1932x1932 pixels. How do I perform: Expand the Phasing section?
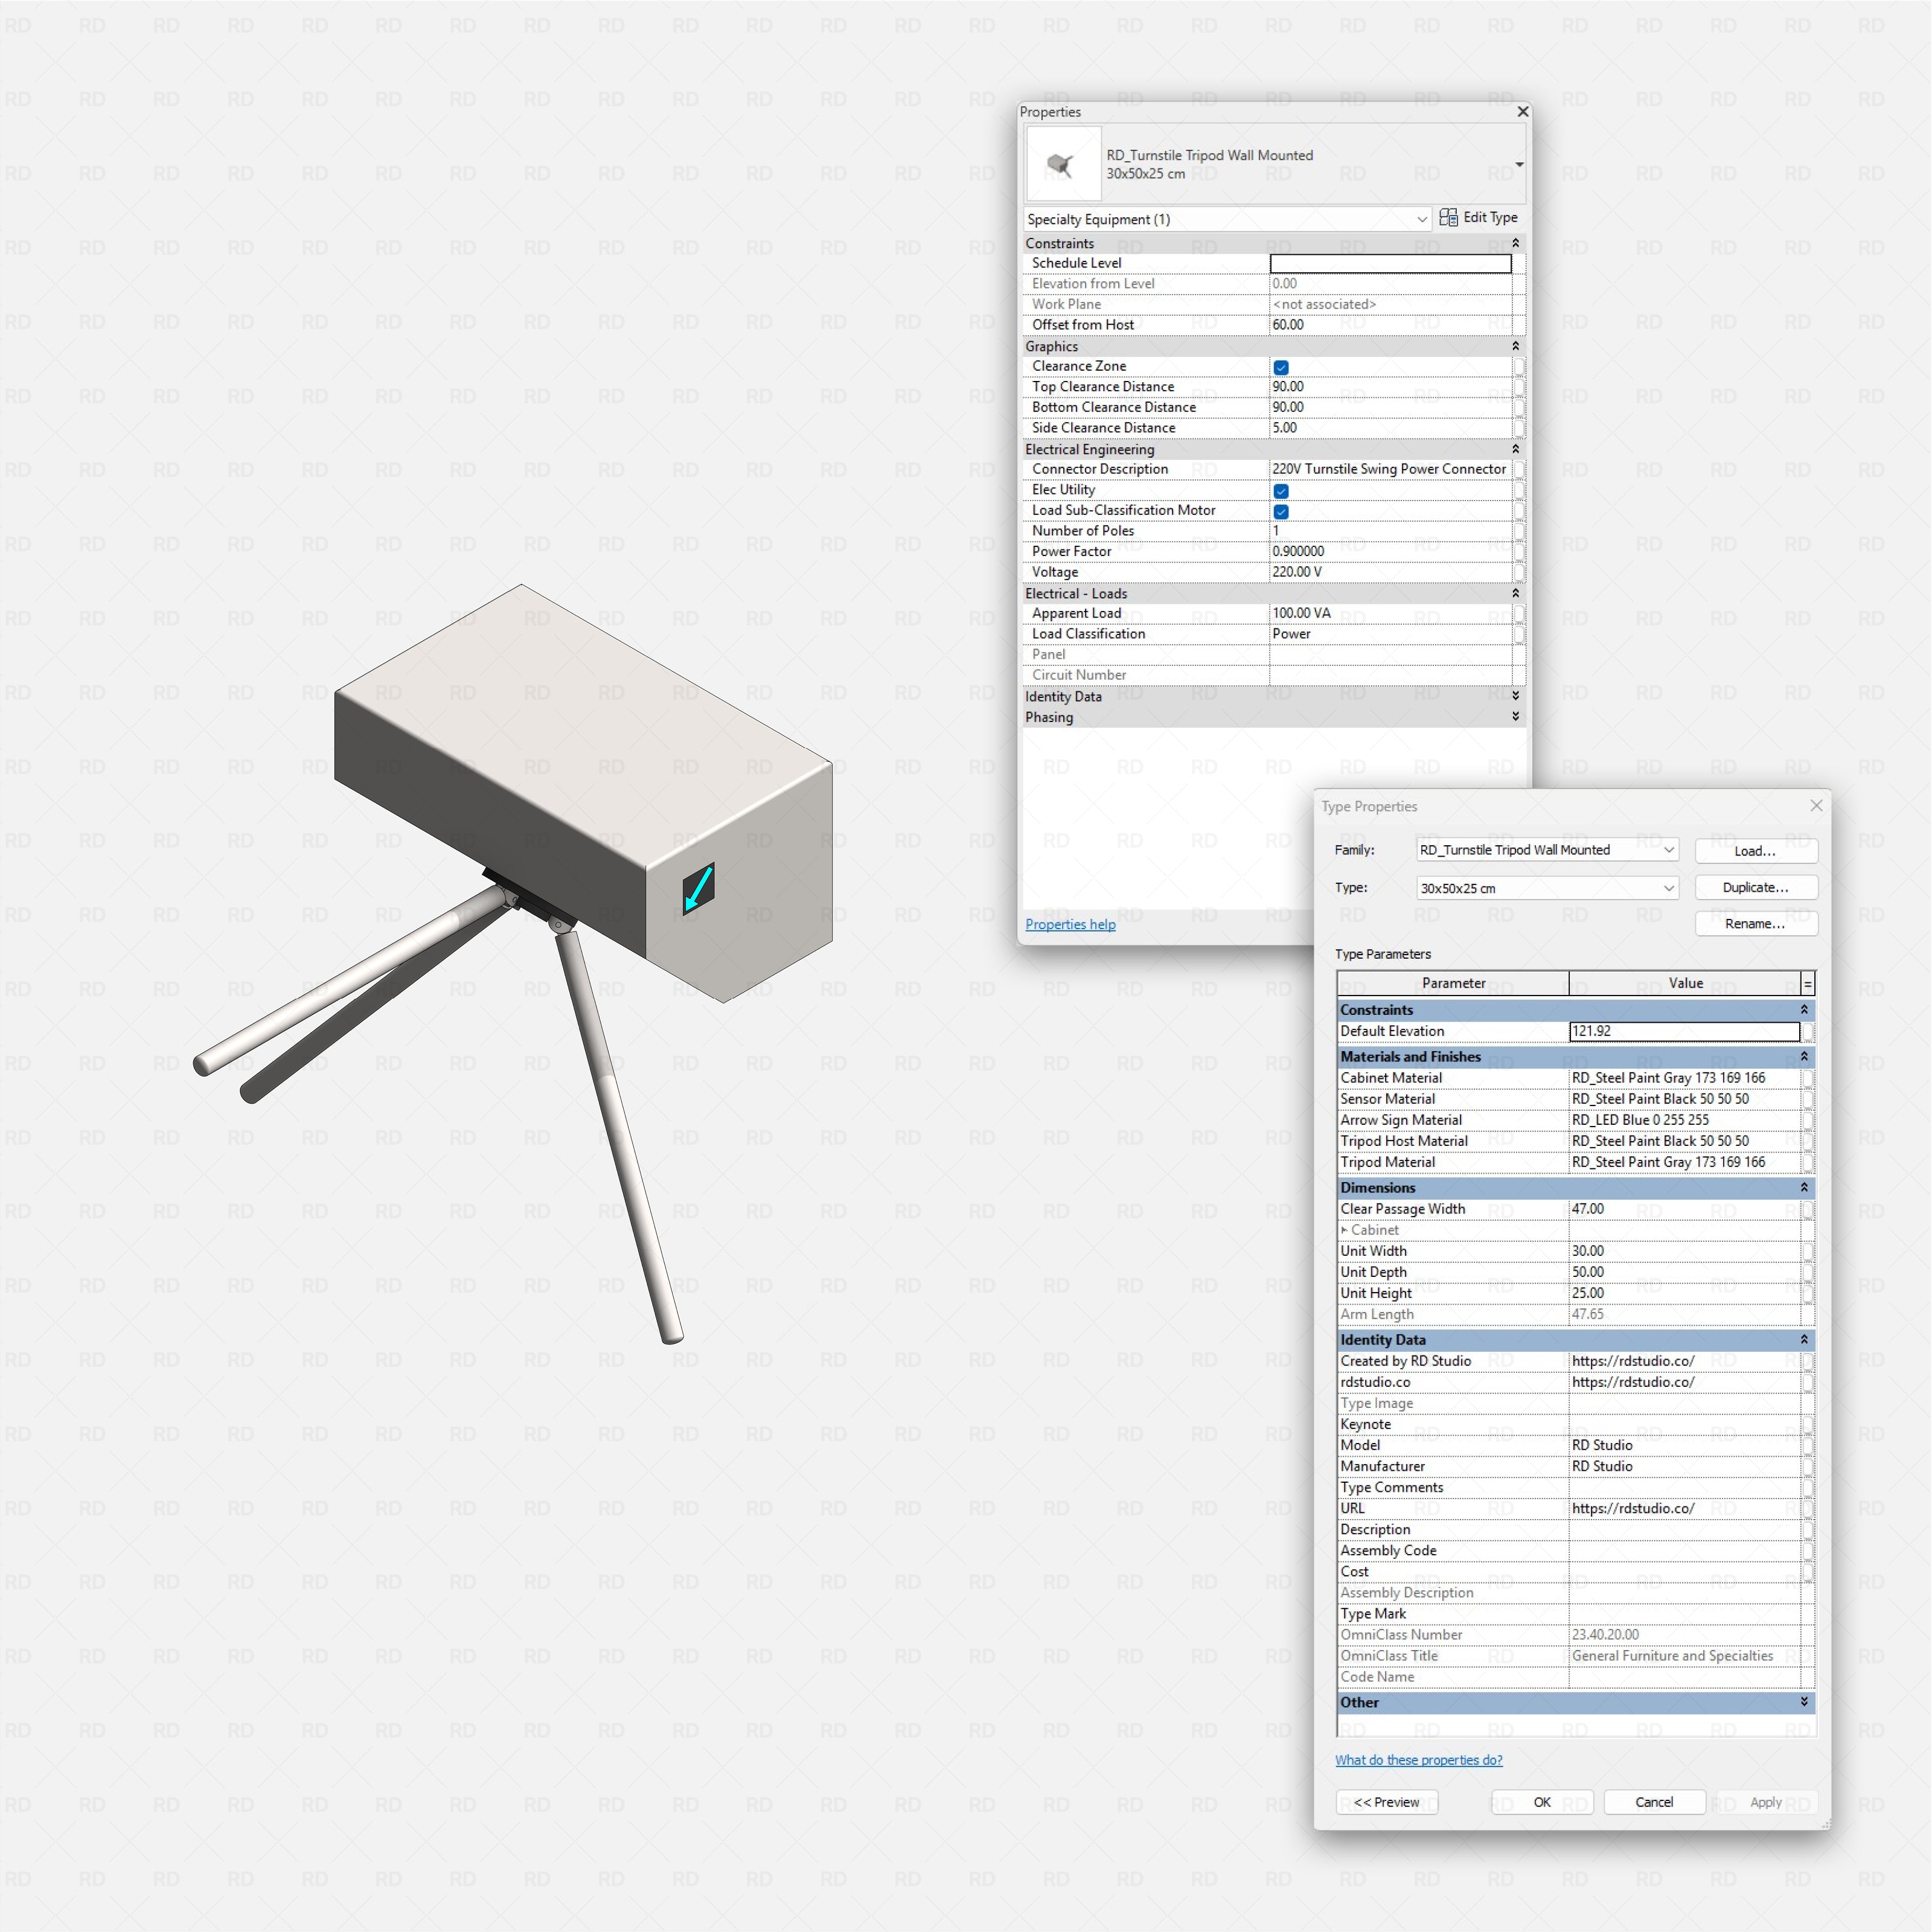click(x=1515, y=716)
